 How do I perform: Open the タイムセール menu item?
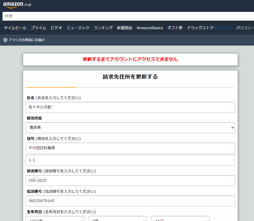tap(15, 28)
